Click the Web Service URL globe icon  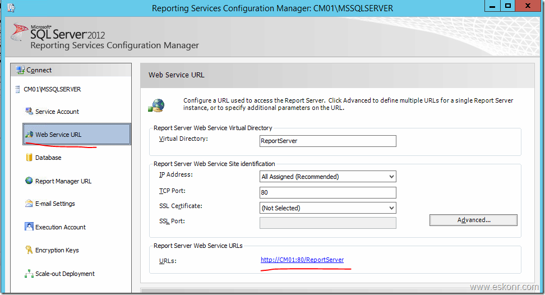pos(29,135)
